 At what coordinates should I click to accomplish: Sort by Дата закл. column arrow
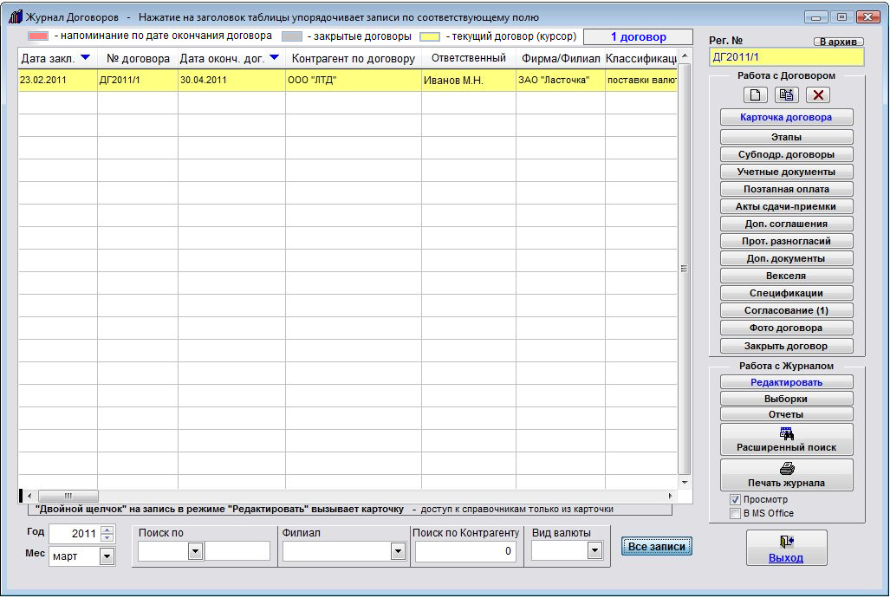(85, 58)
